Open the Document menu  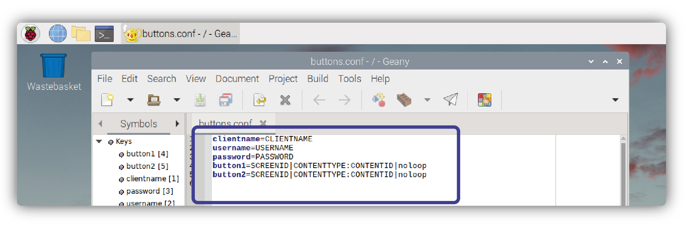237,79
